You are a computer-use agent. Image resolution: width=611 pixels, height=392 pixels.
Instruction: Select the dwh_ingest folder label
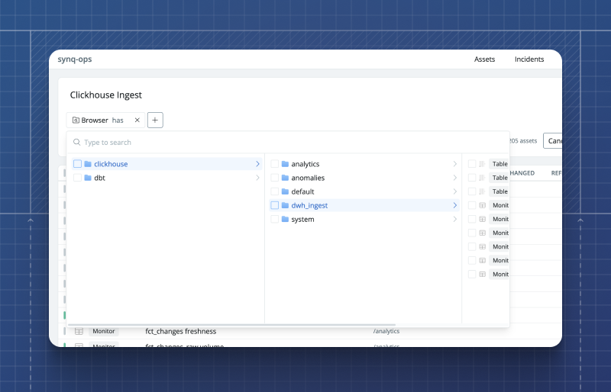point(309,206)
